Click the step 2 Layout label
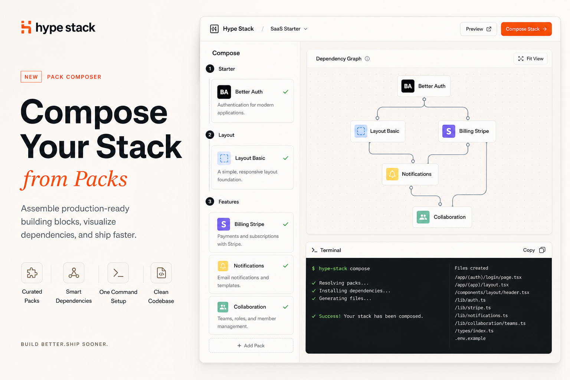The height and width of the screenshot is (380, 570). click(x=226, y=135)
